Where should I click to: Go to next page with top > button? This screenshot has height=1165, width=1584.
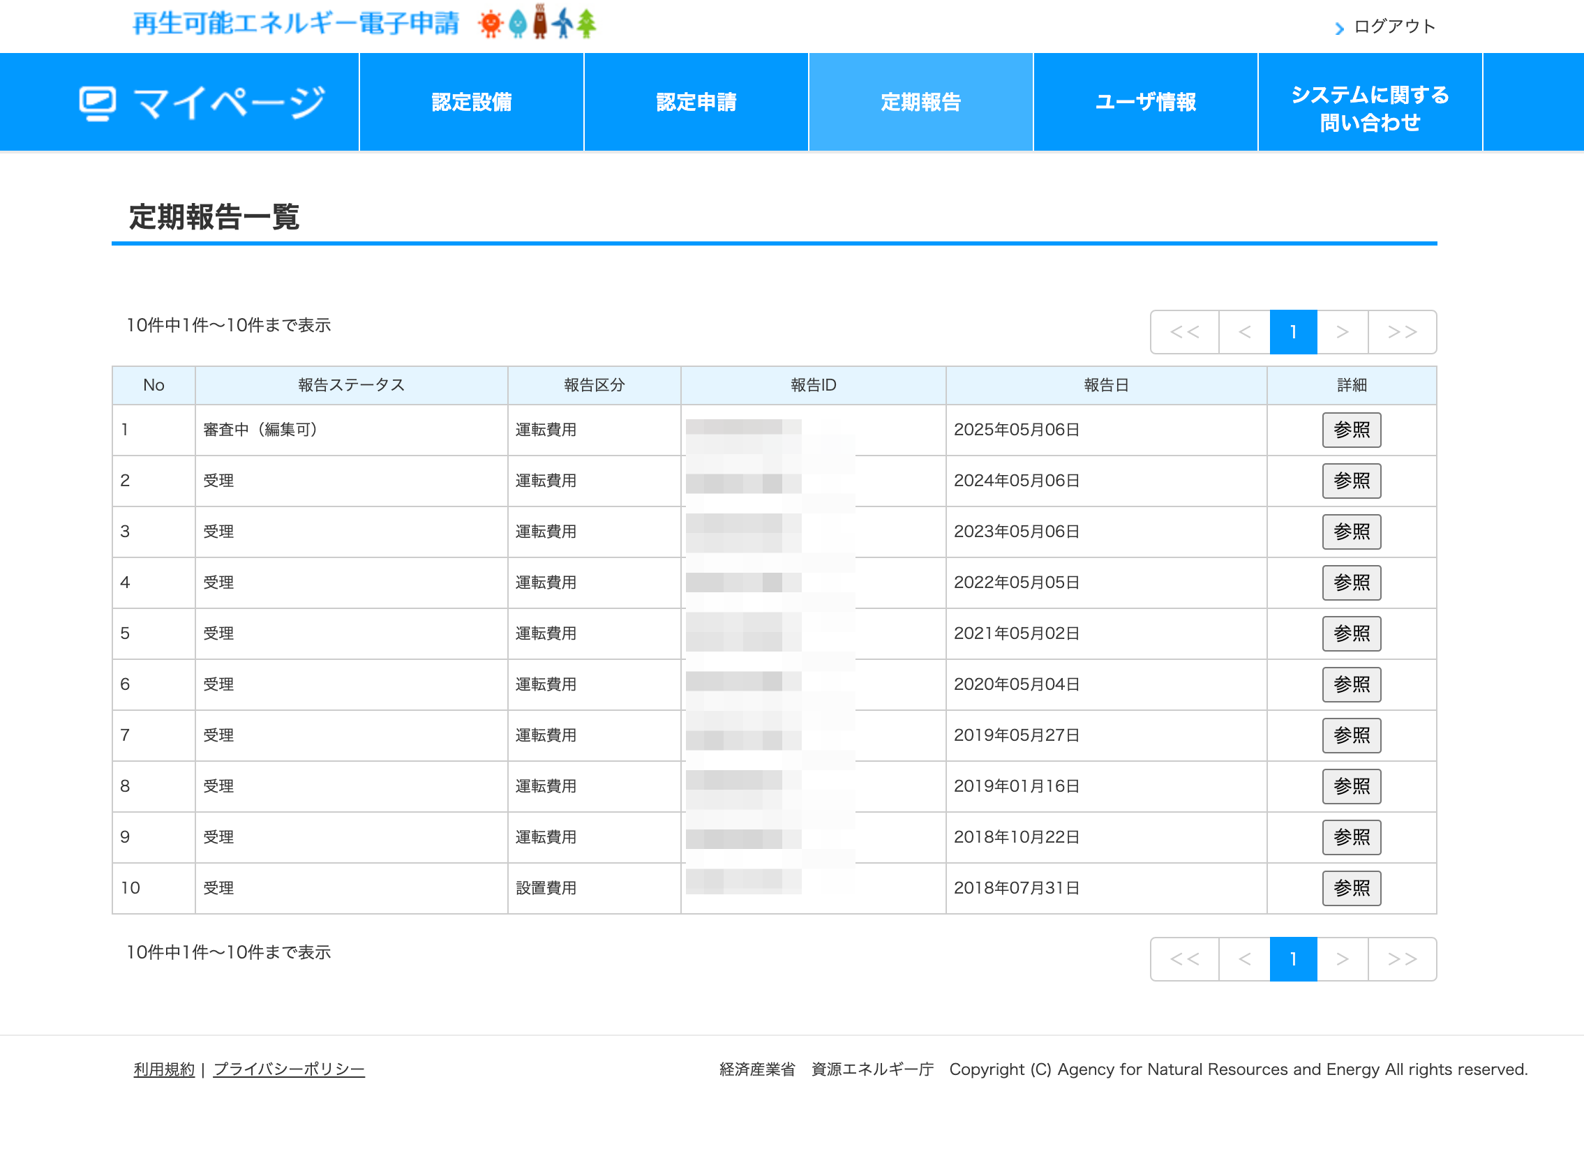point(1343,331)
